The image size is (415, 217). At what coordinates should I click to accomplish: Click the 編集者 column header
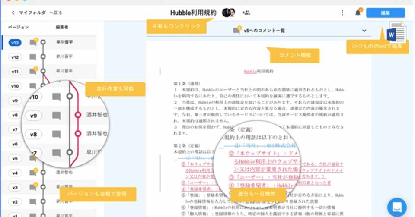point(62,27)
